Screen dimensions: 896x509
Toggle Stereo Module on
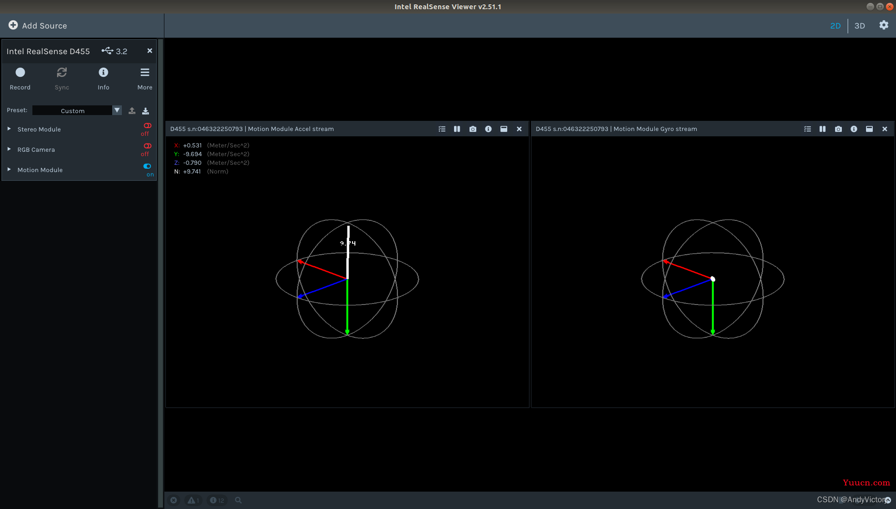pos(147,126)
